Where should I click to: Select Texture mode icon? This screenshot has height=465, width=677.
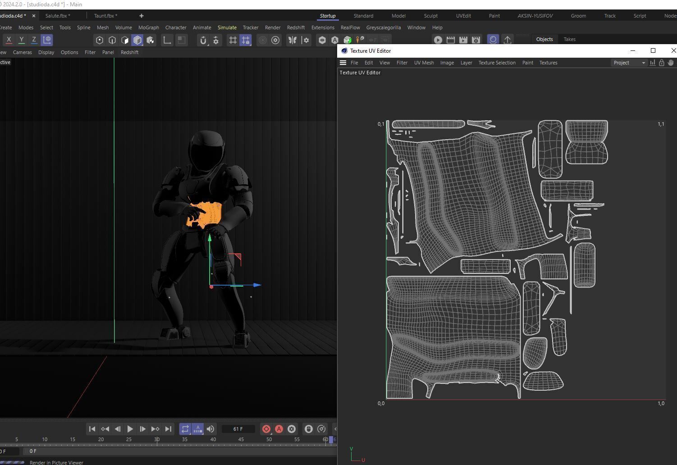click(x=150, y=40)
